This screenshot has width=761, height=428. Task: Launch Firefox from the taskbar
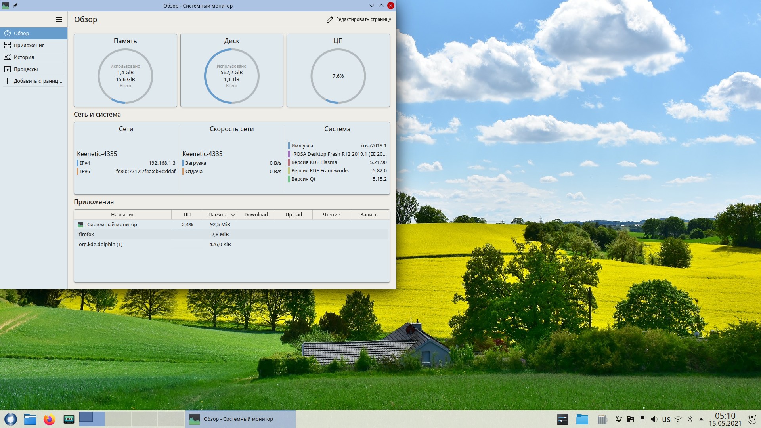pyautogui.click(x=49, y=419)
